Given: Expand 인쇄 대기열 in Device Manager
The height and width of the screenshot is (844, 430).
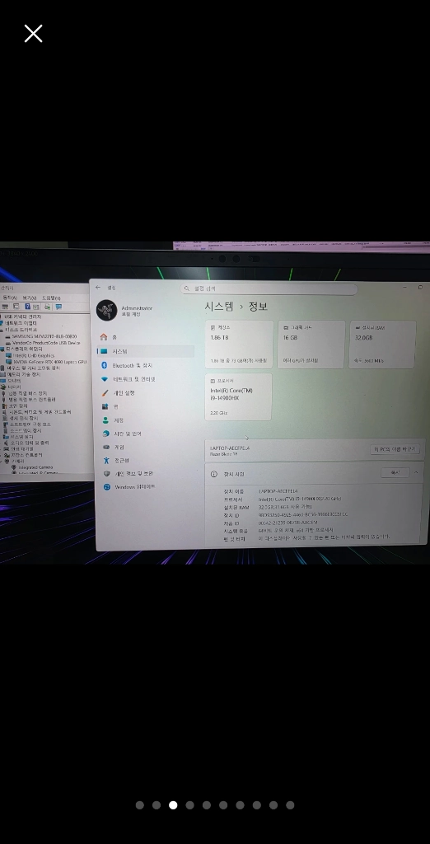Looking at the screenshot, I should 22,448.
